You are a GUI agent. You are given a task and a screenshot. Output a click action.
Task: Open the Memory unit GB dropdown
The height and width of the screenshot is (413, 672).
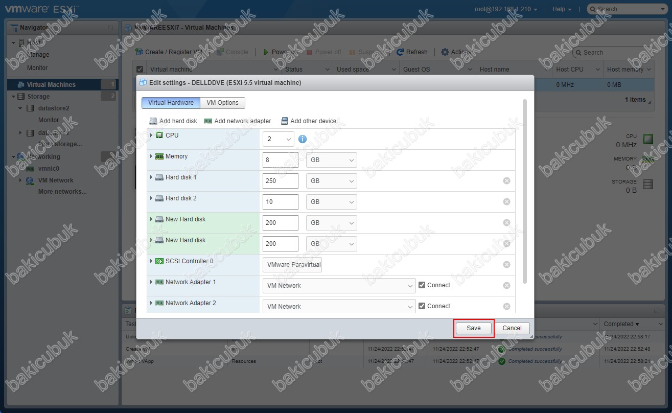[331, 160]
